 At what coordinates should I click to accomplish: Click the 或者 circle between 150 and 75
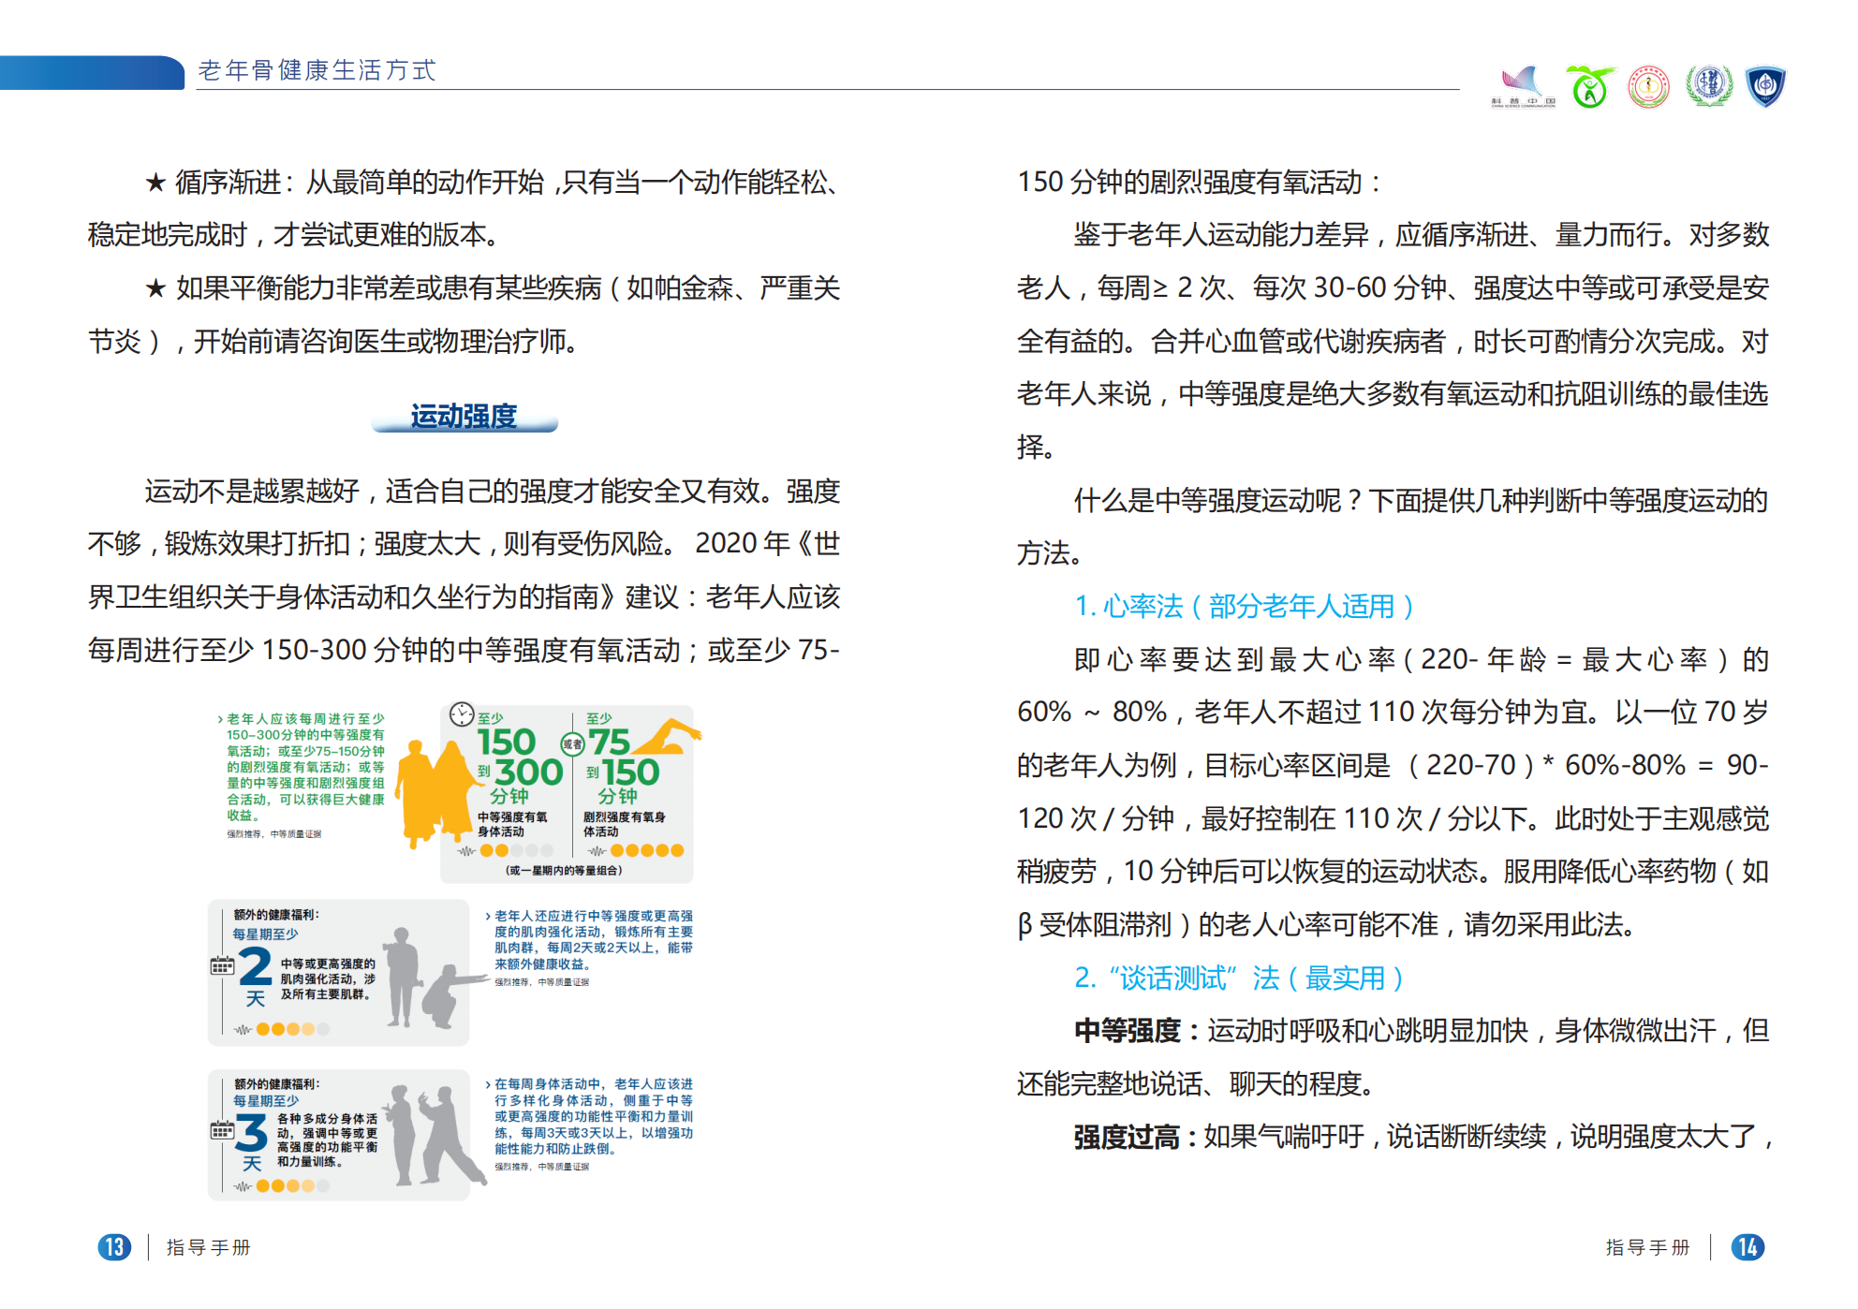click(572, 744)
